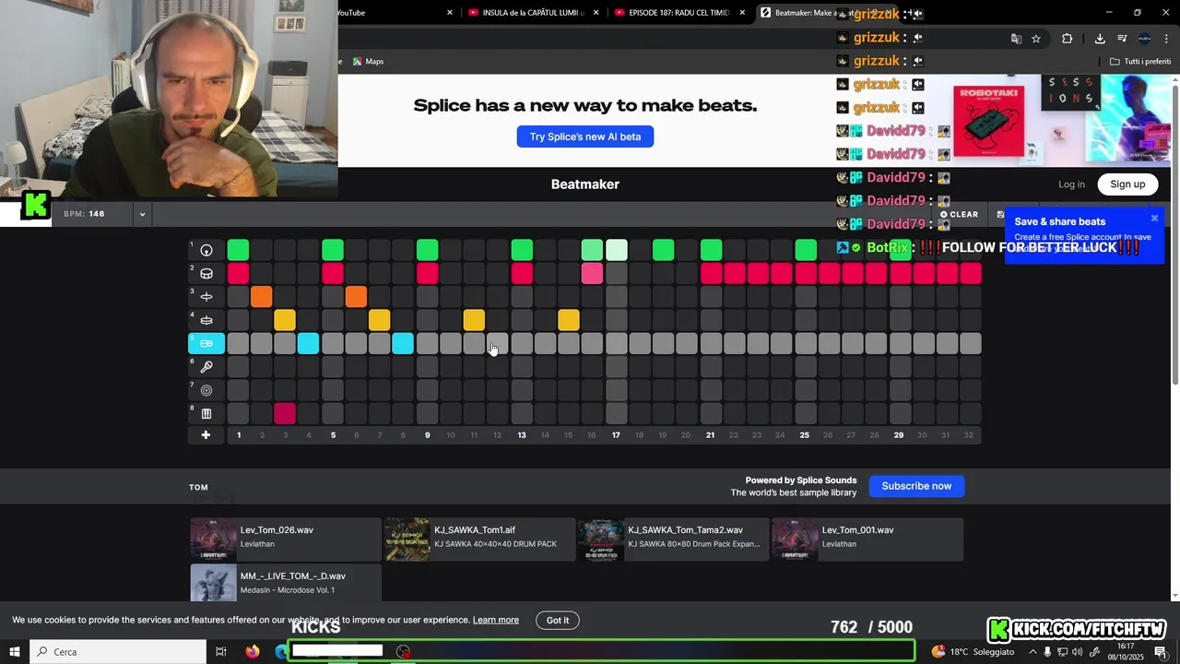
Task: Switch to EPISODE 187: RADU CEL TIMID tab
Action: coord(678,13)
